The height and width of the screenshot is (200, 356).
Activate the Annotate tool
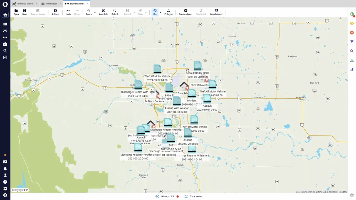pyautogui.click(x=103, y=12)
